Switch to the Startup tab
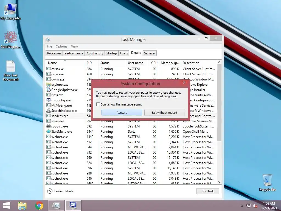The width and height of the screenshot is (281, 211). 111,53
